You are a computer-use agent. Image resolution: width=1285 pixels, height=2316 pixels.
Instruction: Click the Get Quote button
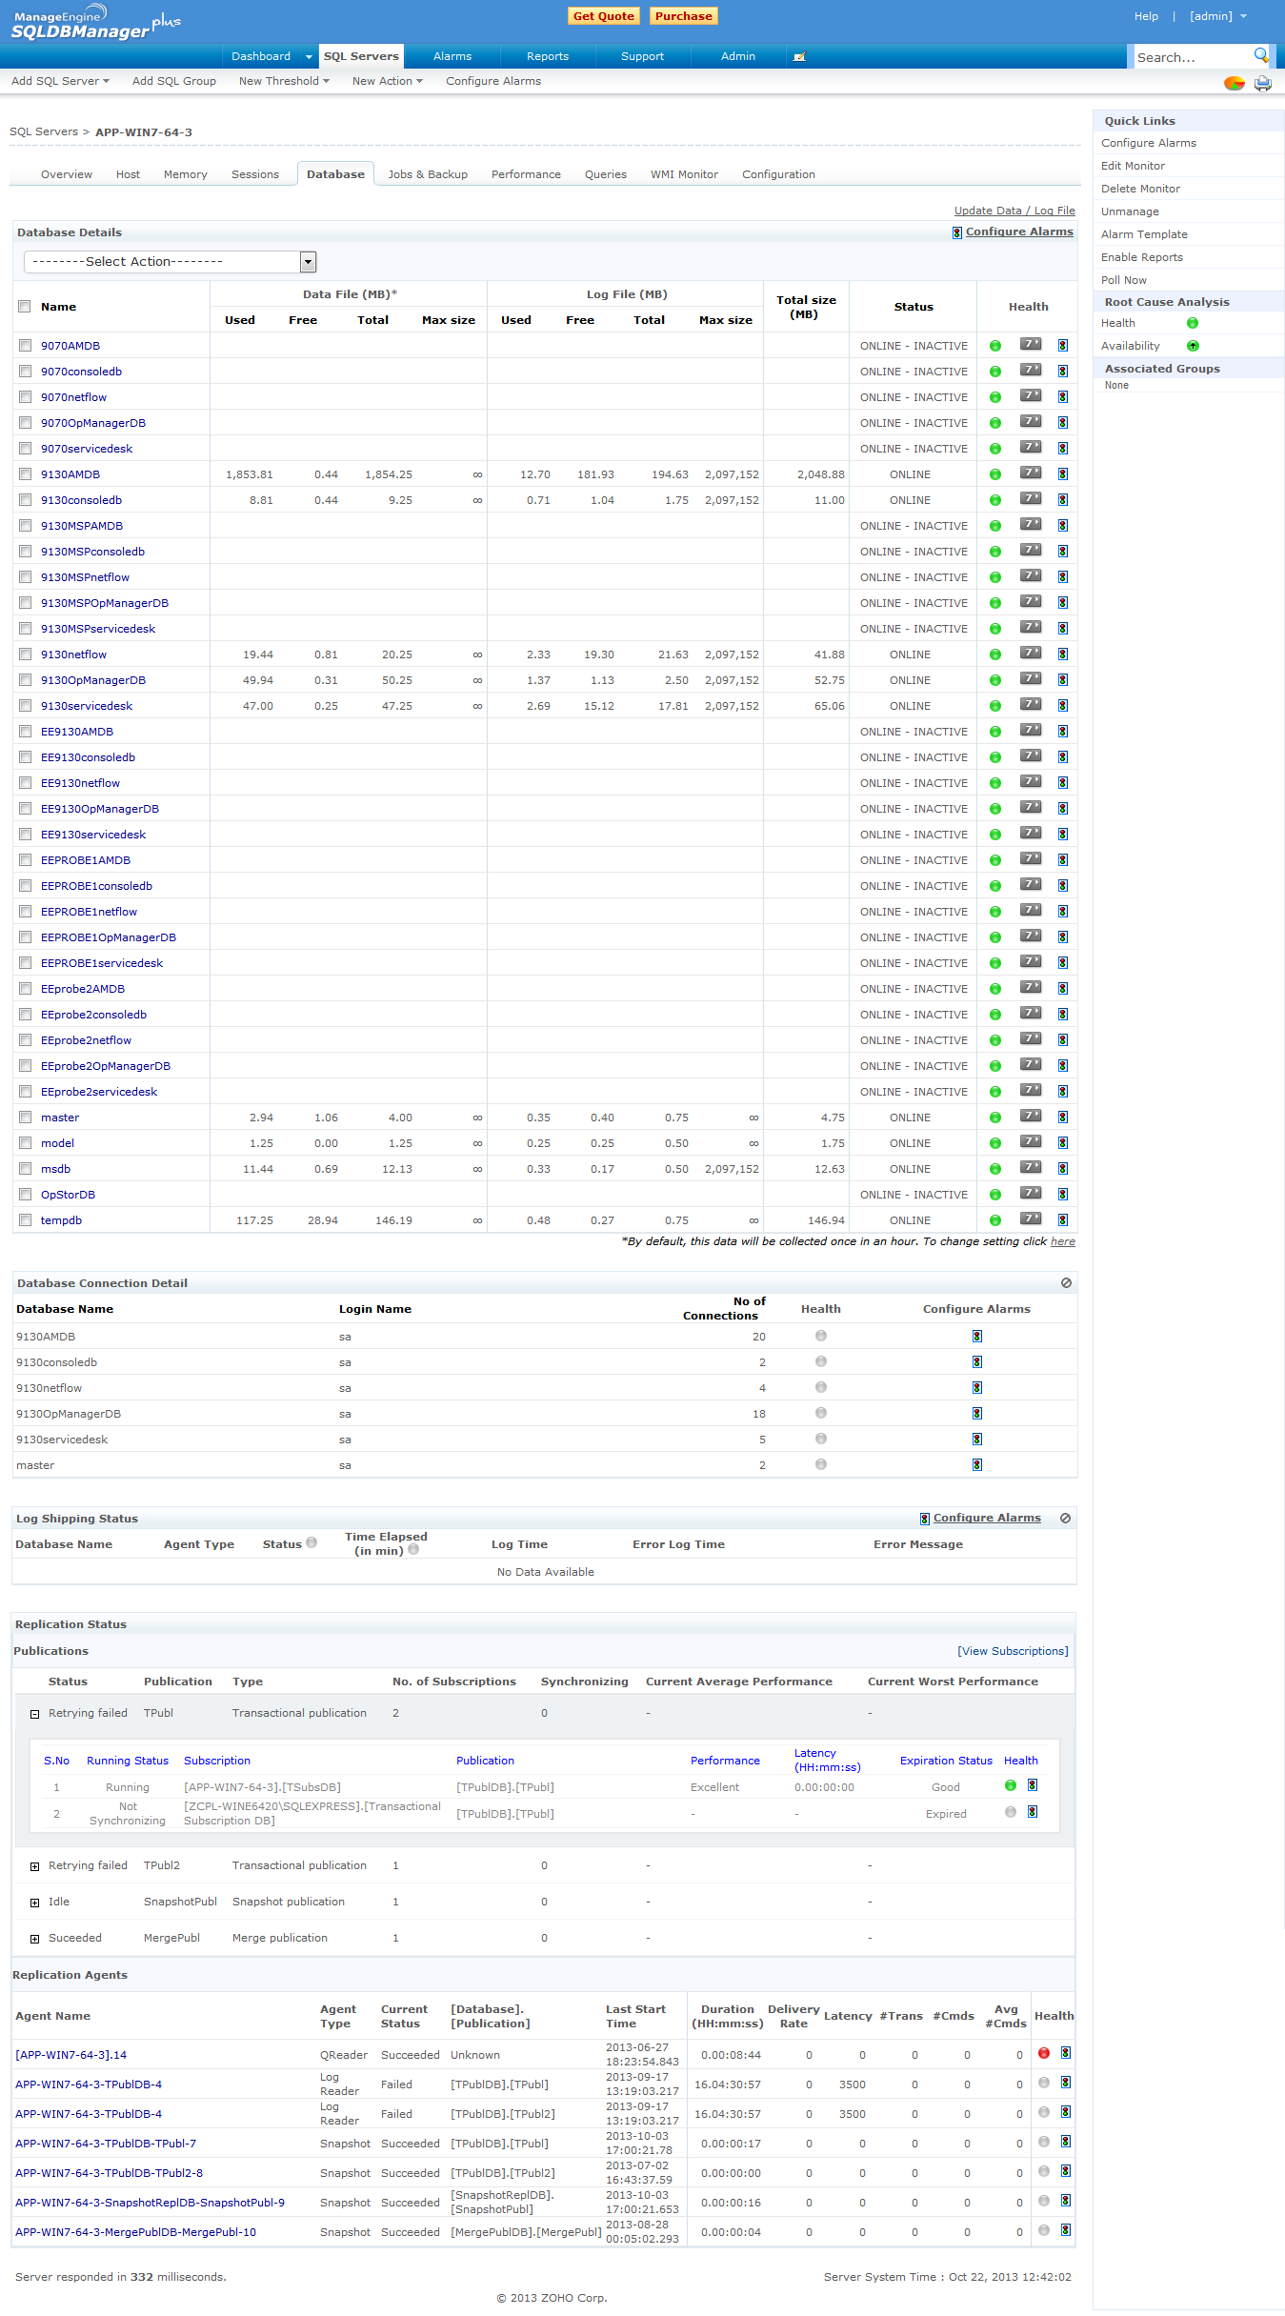(604, 16)
